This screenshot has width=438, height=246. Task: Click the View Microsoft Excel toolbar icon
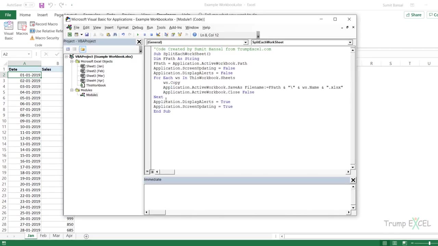(x=69, y=35)
